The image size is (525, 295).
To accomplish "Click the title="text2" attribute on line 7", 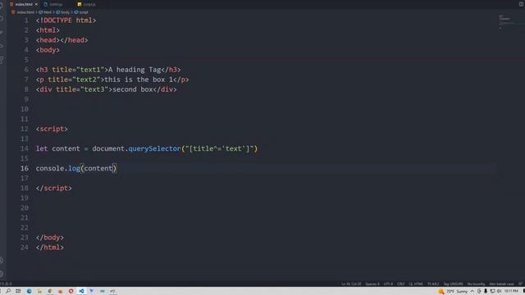I will [x=74, y=79].
